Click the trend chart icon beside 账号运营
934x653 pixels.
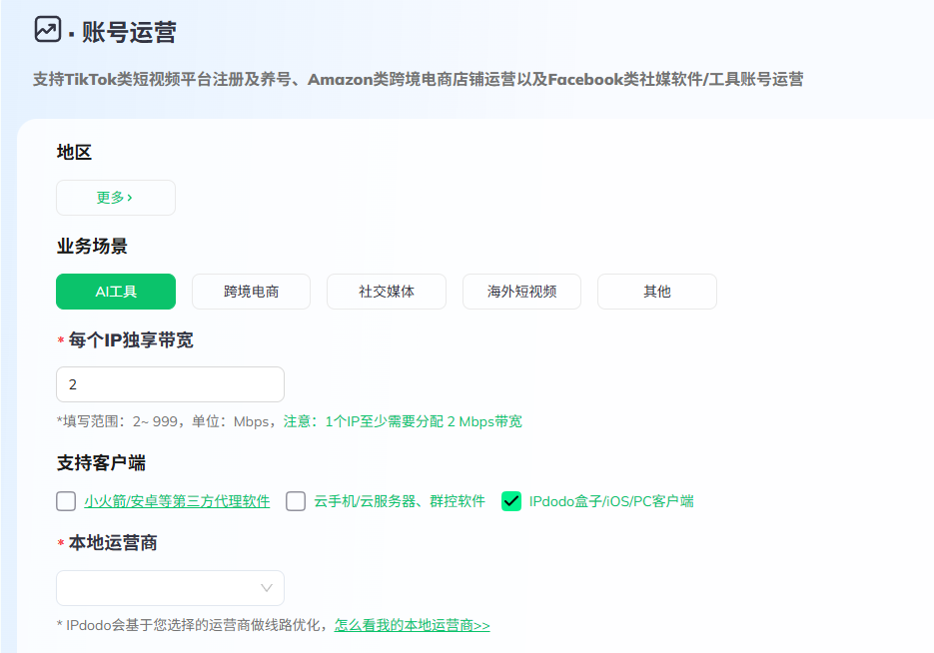click(47, 30)
